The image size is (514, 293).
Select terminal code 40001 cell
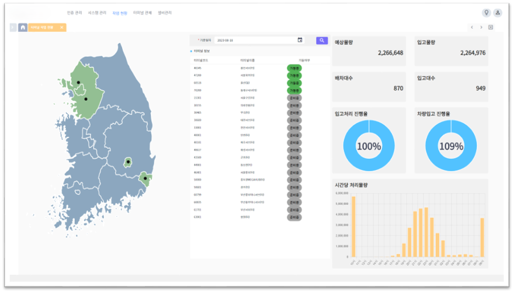pyautogui.click(x=197, y=135)
